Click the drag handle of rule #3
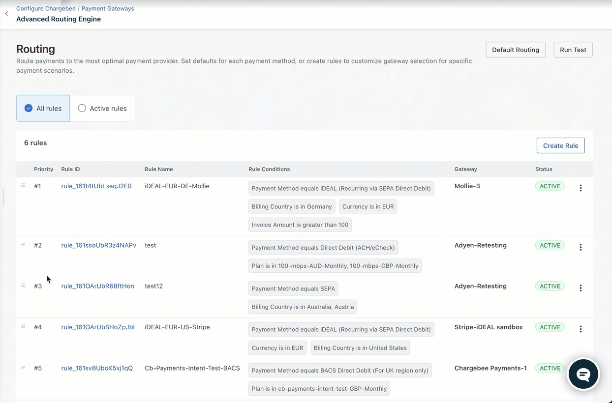Viewport: 612px width, 403px height. click(x=23, y=286)
